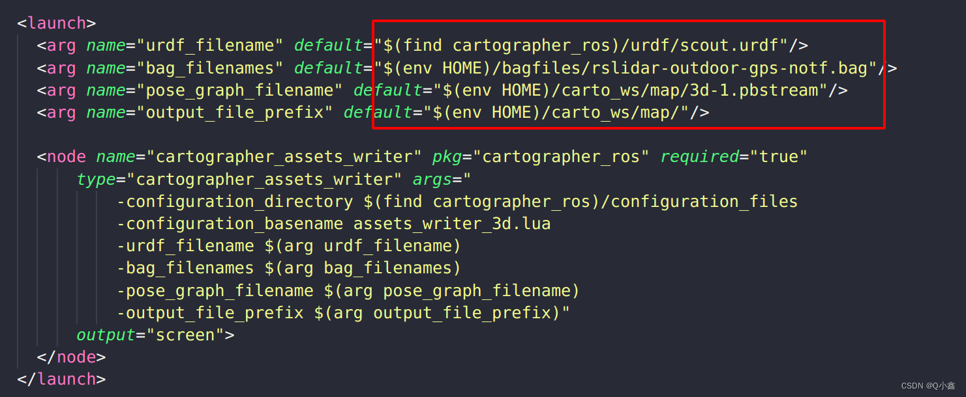Click the CSDN @Q小鑫 watermark

coord(928,386)
